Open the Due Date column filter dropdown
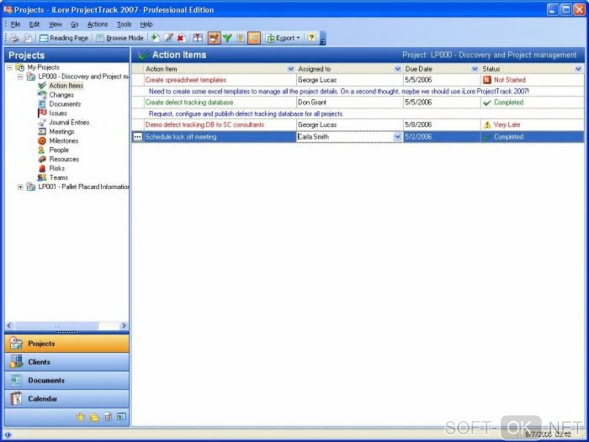 point(475,69)
